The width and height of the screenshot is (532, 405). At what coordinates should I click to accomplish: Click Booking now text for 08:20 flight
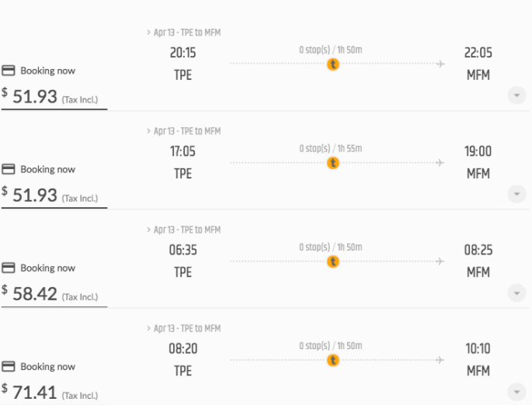click(x=48, y=366)
